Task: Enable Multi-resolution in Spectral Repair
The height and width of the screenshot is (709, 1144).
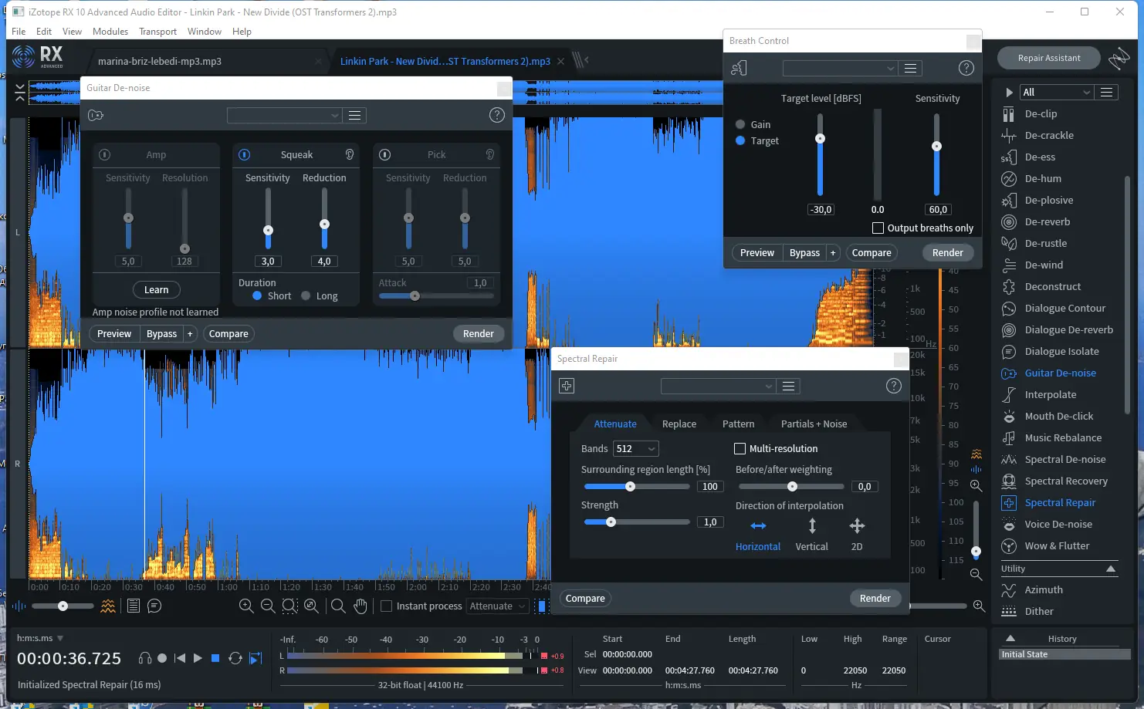Action: click(740, 448)
